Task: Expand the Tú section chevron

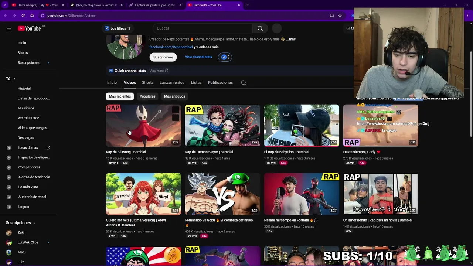Action: (x=14, y=79)
